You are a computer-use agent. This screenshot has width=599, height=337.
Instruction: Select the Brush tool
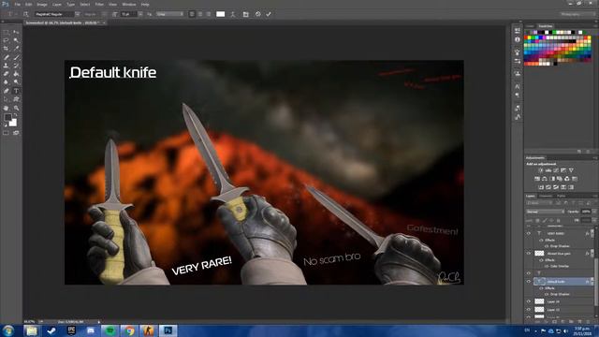(16, 57)
